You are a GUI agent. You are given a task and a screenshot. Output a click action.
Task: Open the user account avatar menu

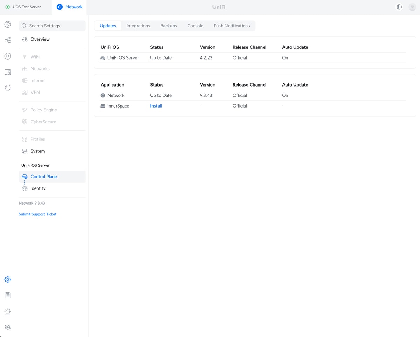click(412, 7)
